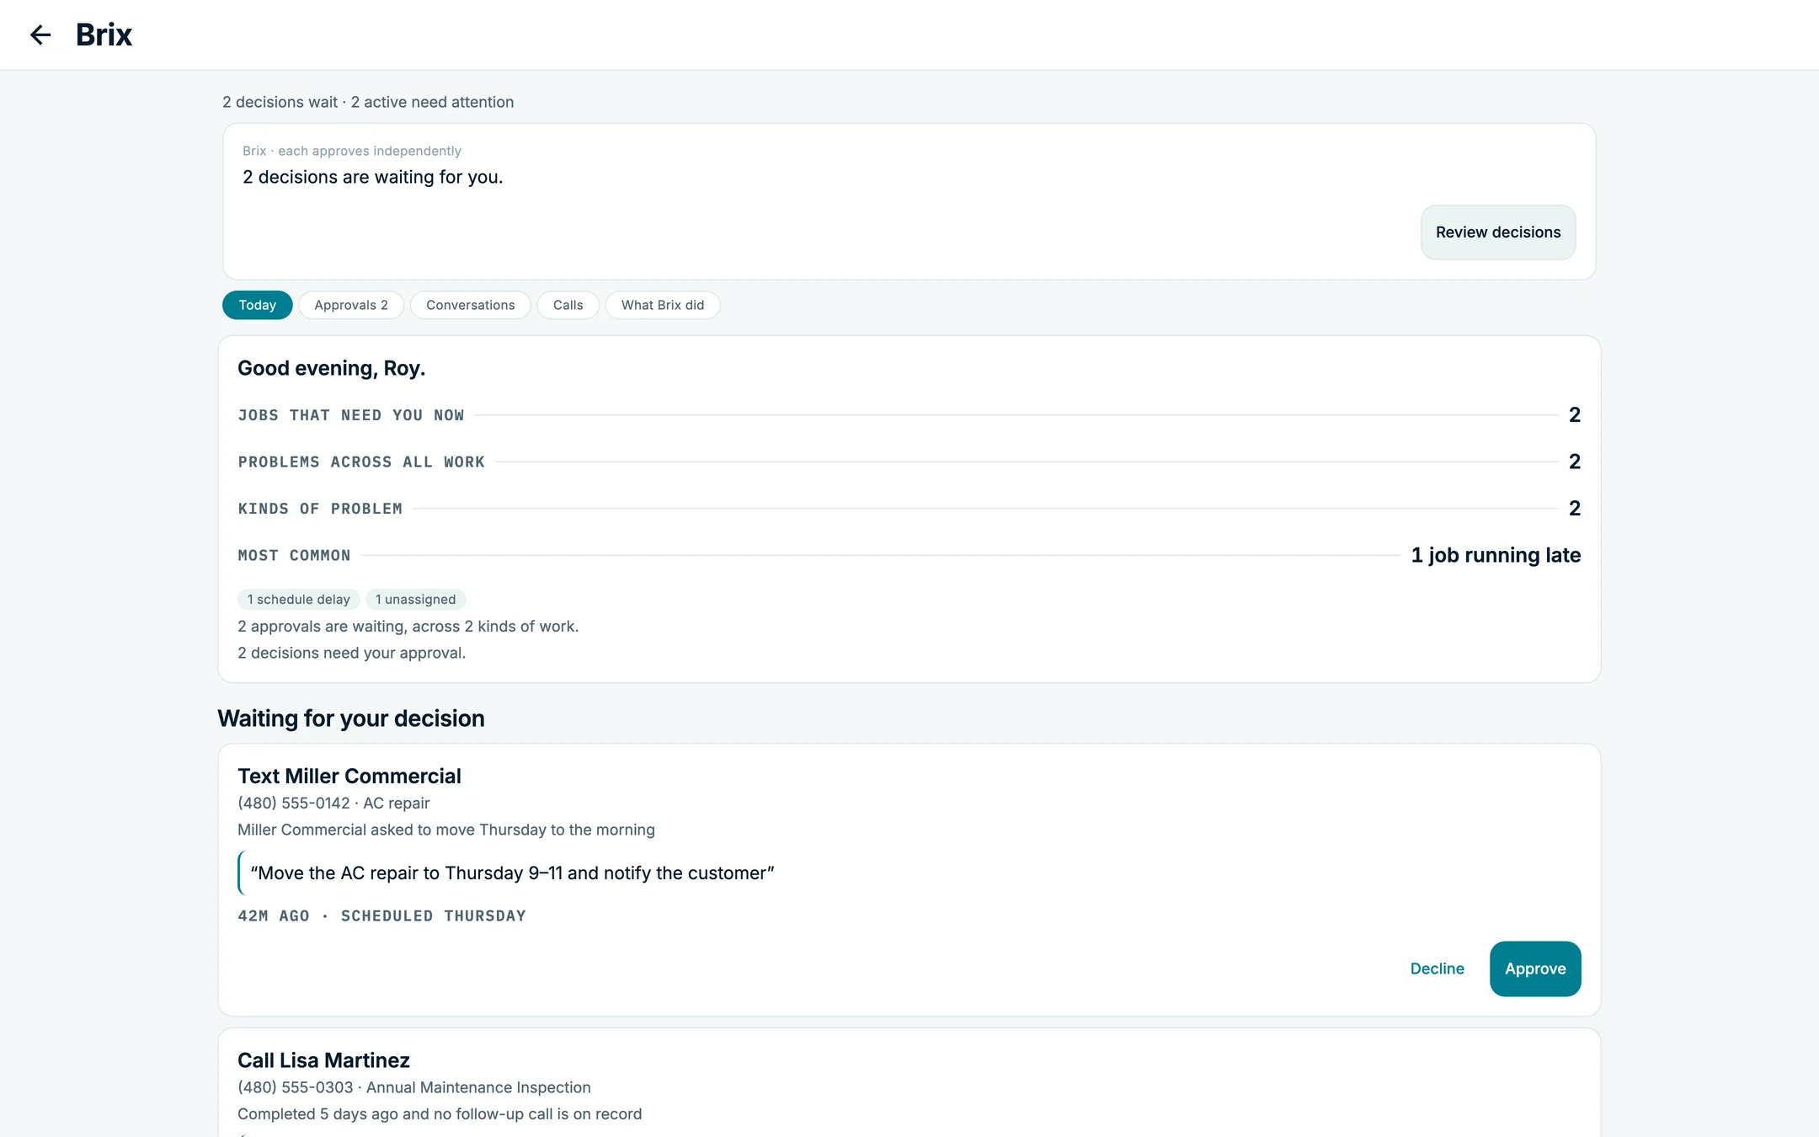This screenshot has width=1819, height=1137.
Task: Click the (480) 555-0303 phone line
Action: 414,1087
